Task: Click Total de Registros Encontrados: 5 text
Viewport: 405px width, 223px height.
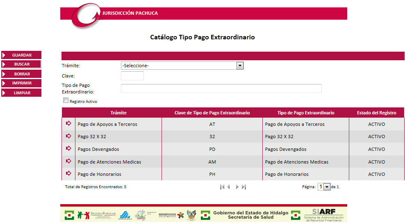Action: click(x=96, y=187)
